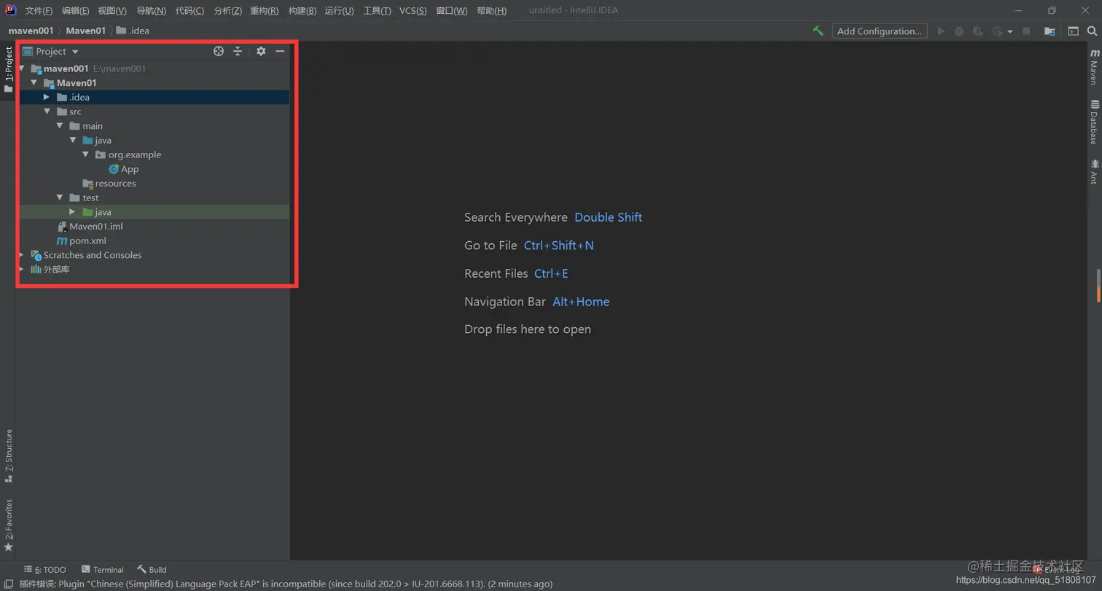This screenshot has width=1102, height=591.
Task: Click the Debug bug icon in toolbar
Action: point(959,31)
